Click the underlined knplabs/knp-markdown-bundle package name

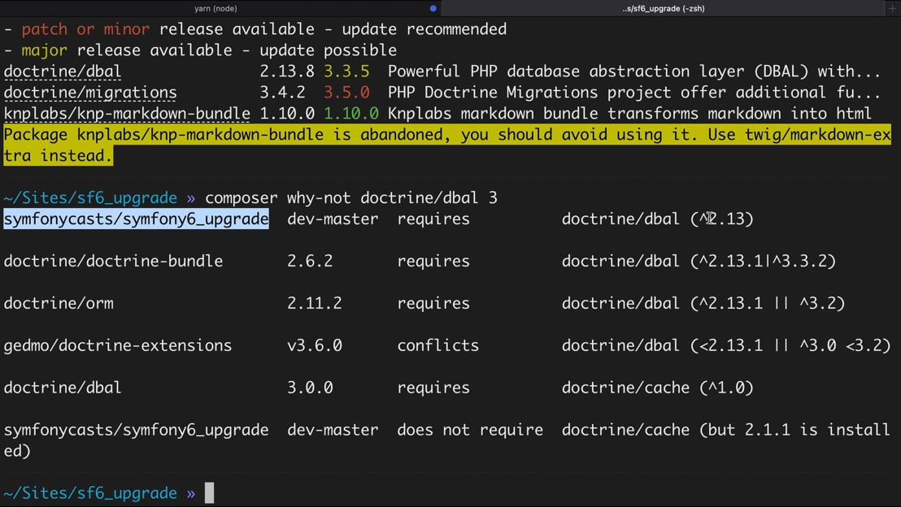(x=127, y=114)
